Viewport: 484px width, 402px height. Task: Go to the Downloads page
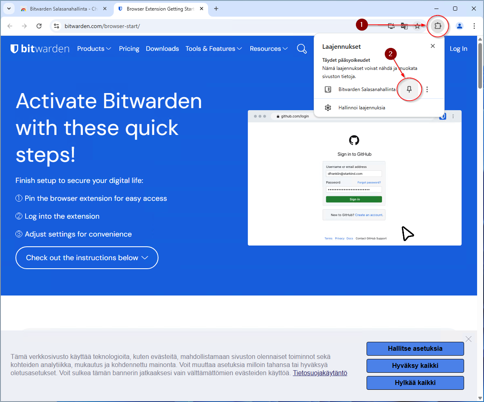163,48
